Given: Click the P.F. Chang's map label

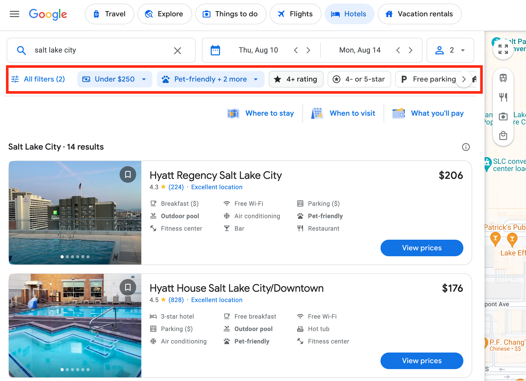Looking at the screenshot, I should pos(507,342).
